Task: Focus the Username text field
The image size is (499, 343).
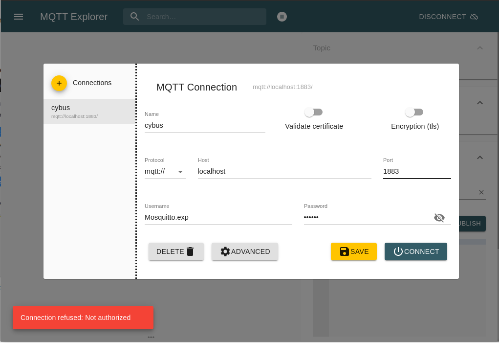Action: click(x=218, y=218)
